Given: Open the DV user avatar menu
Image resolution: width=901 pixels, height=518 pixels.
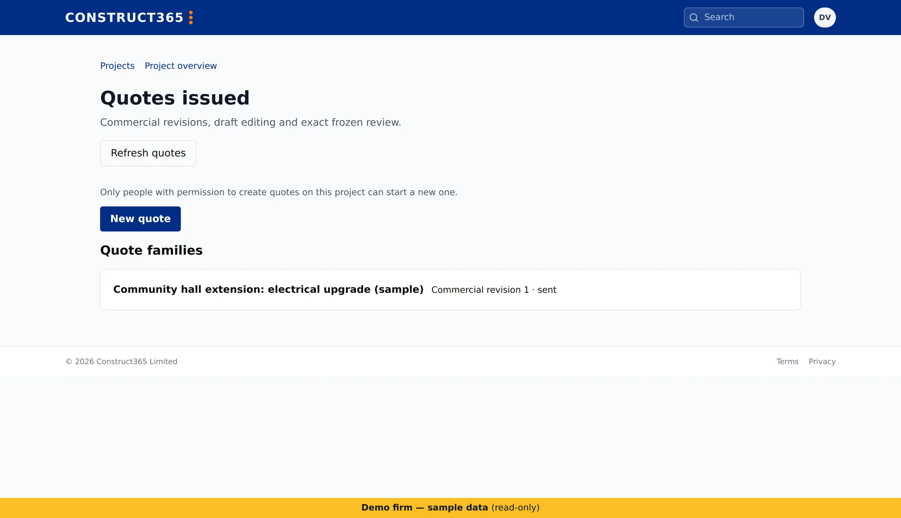Looking at the screenshot, I should click(825, 18).
